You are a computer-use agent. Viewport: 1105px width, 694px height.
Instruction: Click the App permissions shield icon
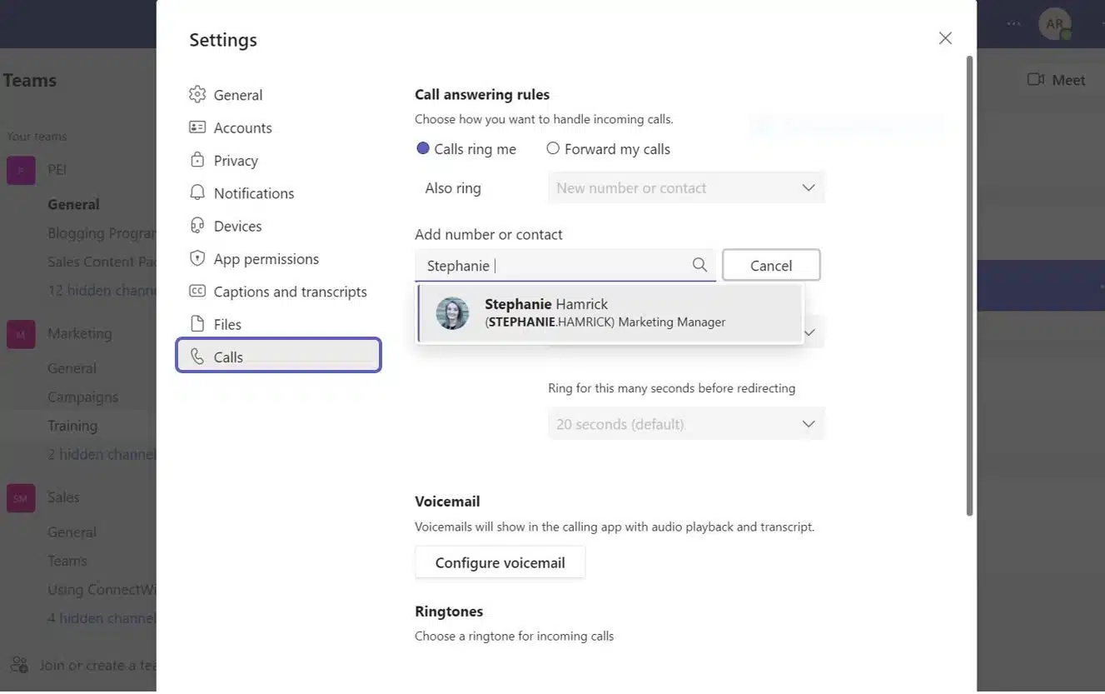pos(197,258)
